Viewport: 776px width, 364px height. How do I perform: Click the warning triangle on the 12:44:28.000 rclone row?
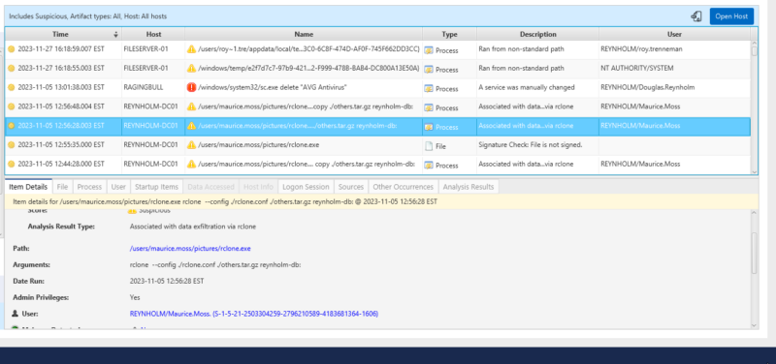pos(191,164)
